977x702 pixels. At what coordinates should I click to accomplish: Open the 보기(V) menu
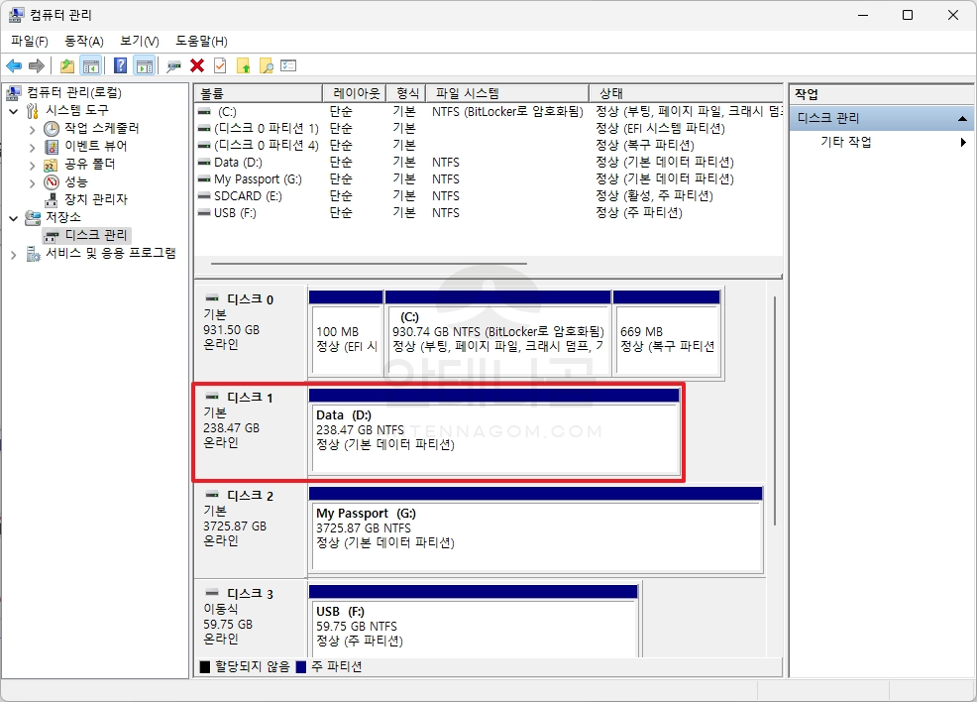pyautogui.click(x=139, y=41)
